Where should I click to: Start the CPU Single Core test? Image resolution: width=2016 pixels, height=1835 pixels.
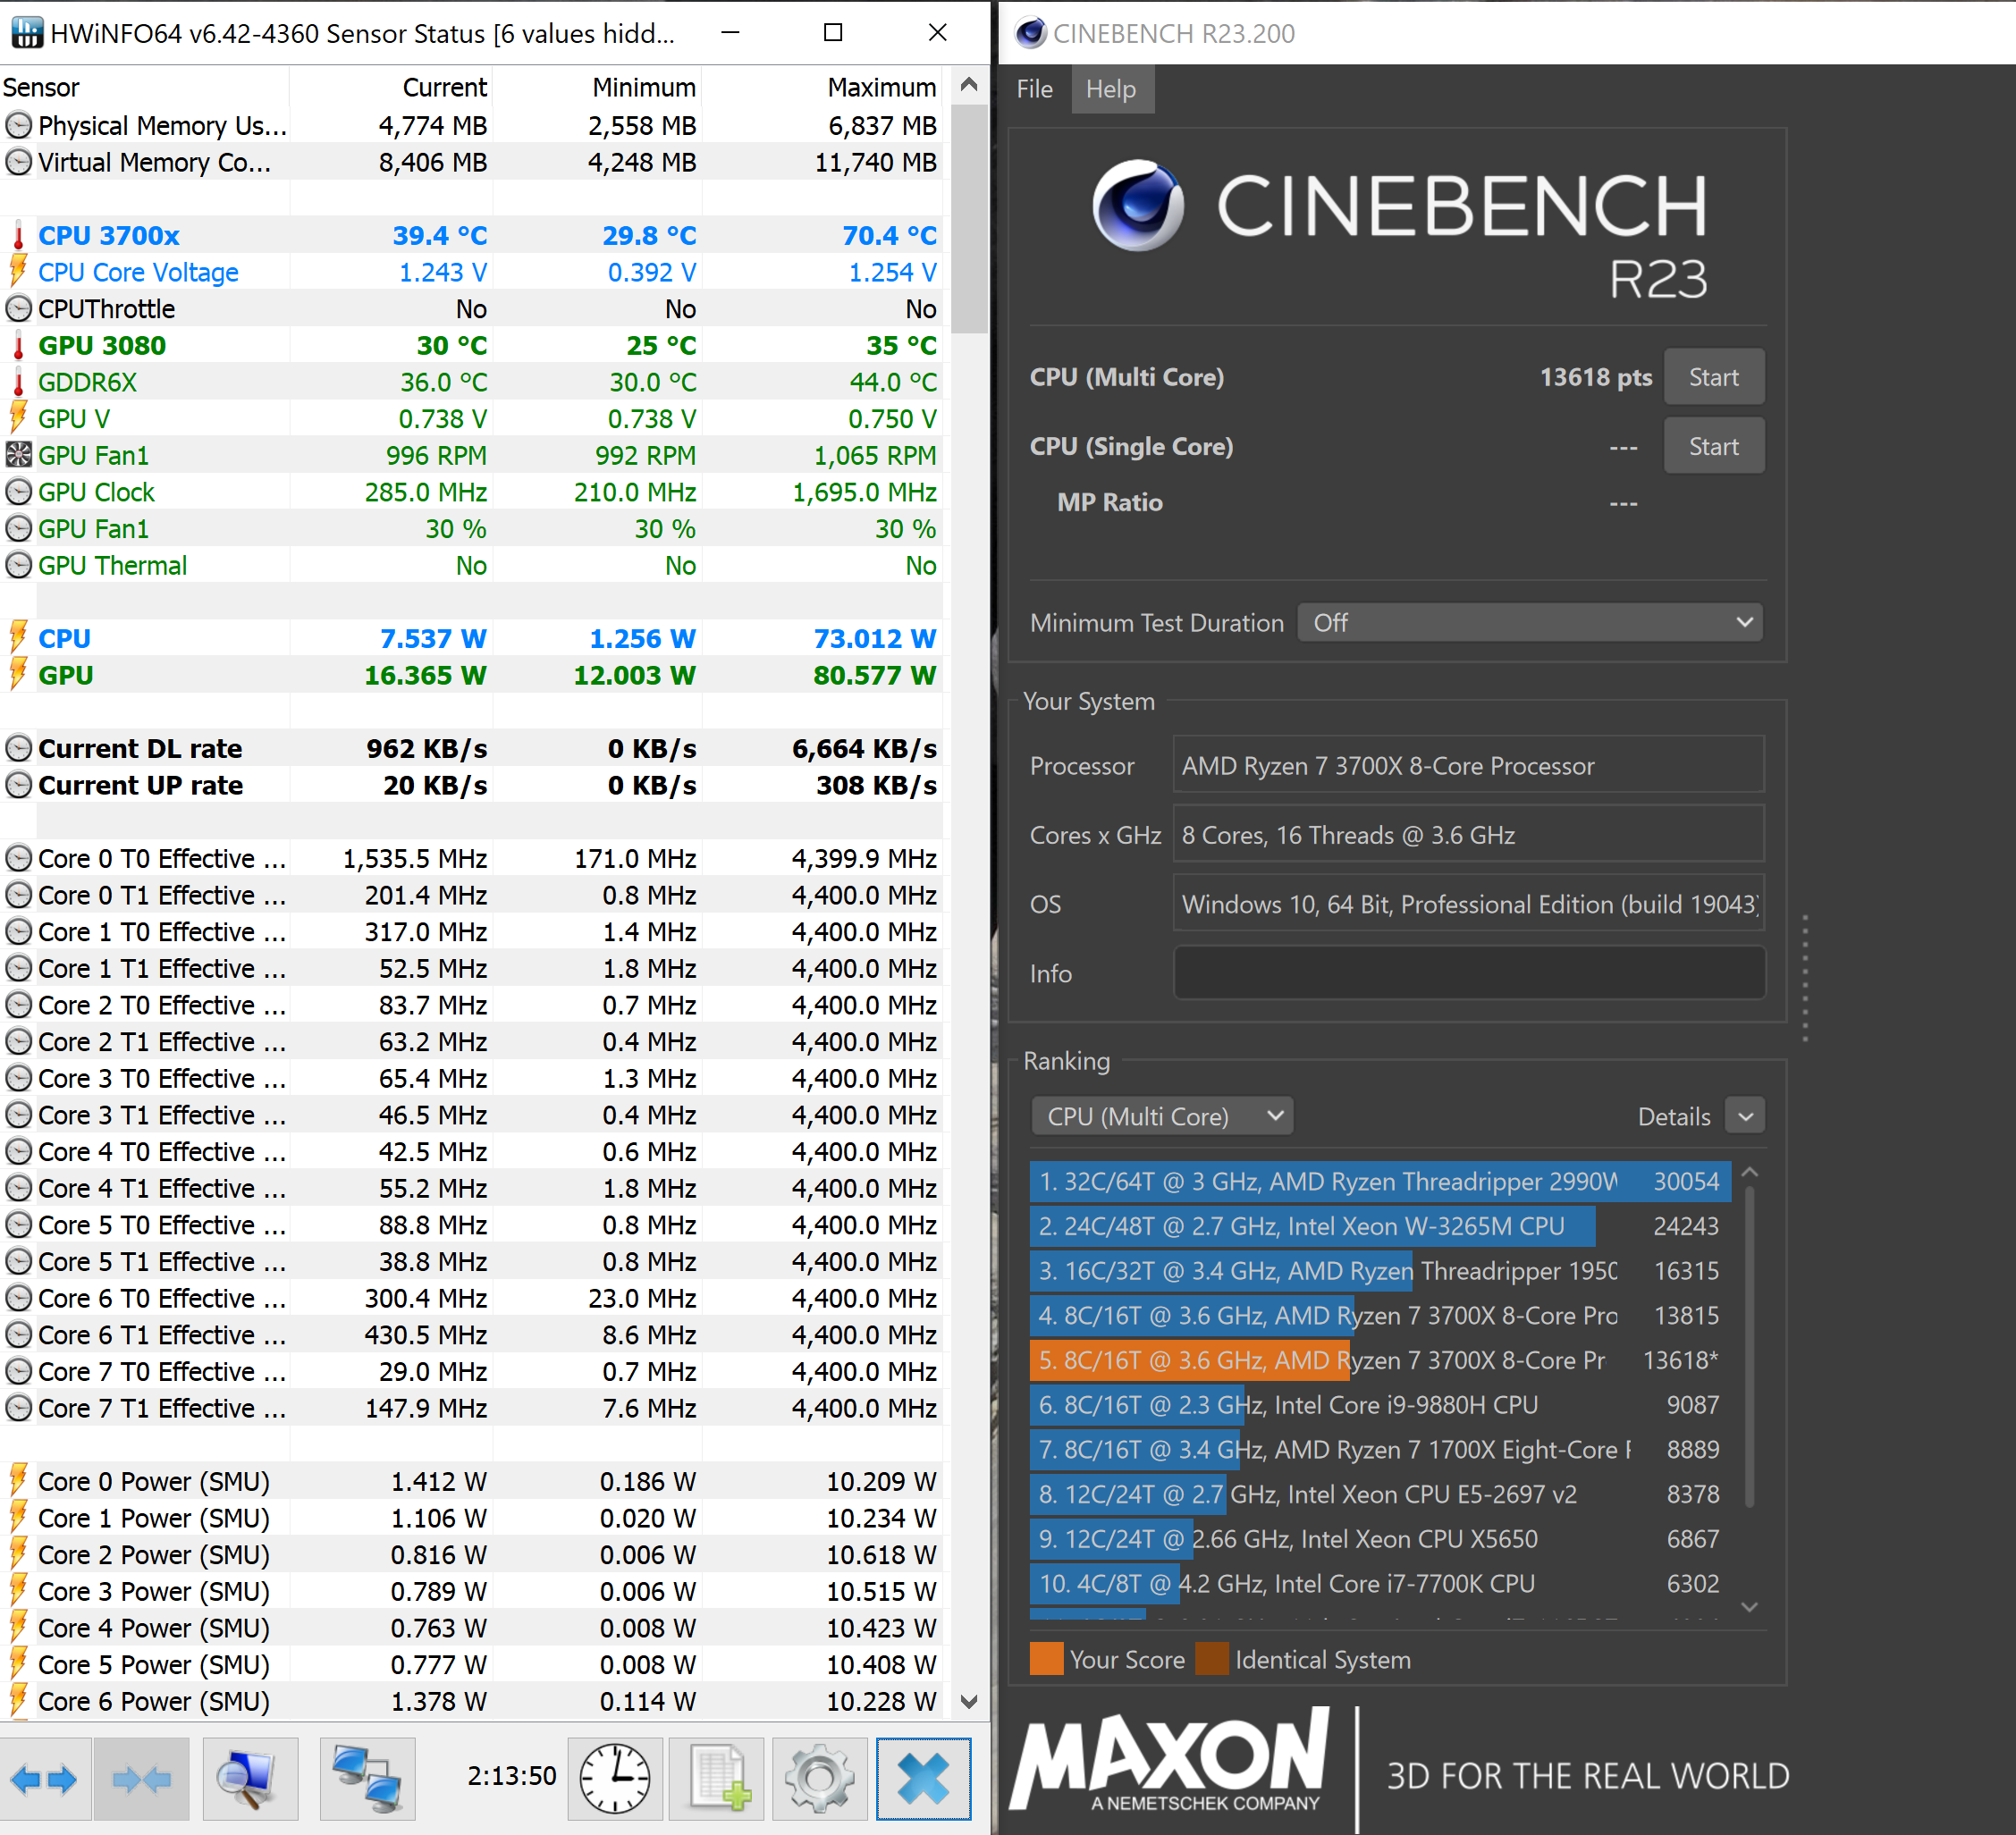pyautogui.click(x=1713, y=446)
